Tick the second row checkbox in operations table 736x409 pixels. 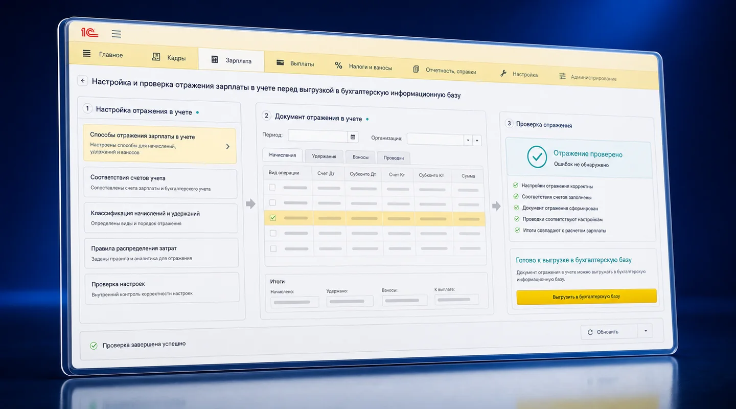[x=272, y=202]
